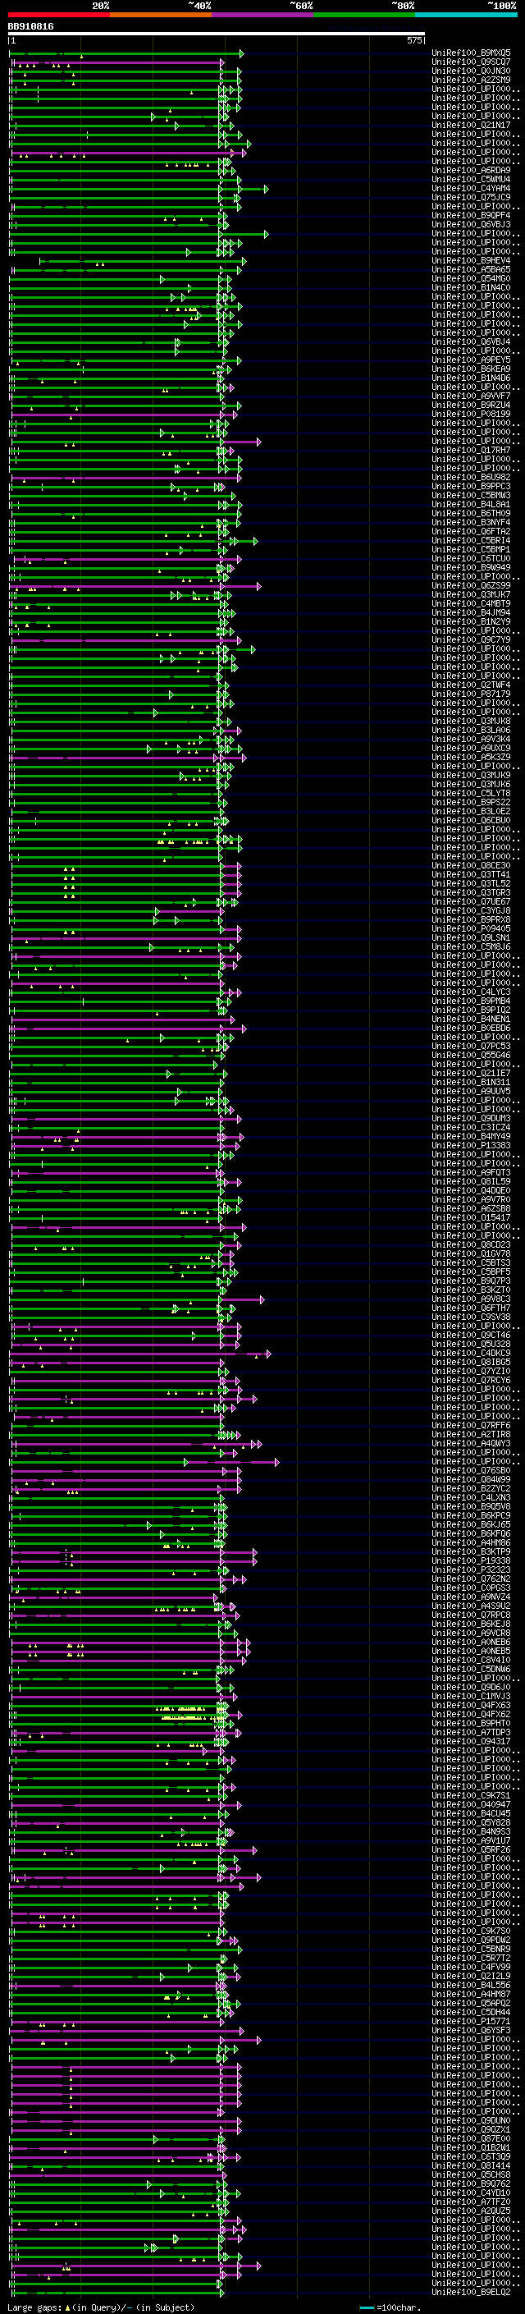This screenshot has width=525, height=2314.
Task: Click the green ~80% identity legend bar
Action: tap(364, 15)
